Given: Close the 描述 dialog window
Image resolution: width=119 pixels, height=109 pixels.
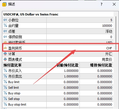Looking at the screenshot, I should coord(114,4).
